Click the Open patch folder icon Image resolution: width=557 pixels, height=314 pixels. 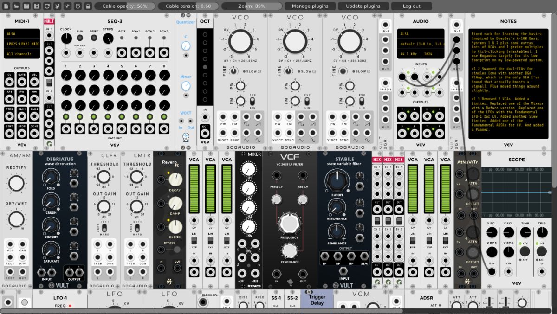tap(16, 6)
